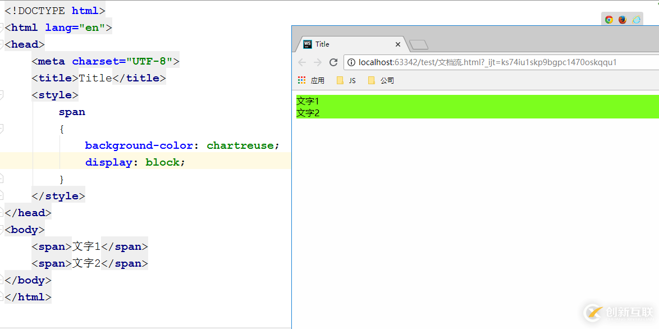Switch to the Title tab
This screenshot has height=329, width=659.
point(352,44)
